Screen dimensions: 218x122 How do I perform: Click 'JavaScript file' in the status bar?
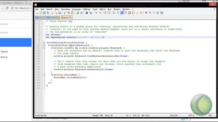[41, 115]
